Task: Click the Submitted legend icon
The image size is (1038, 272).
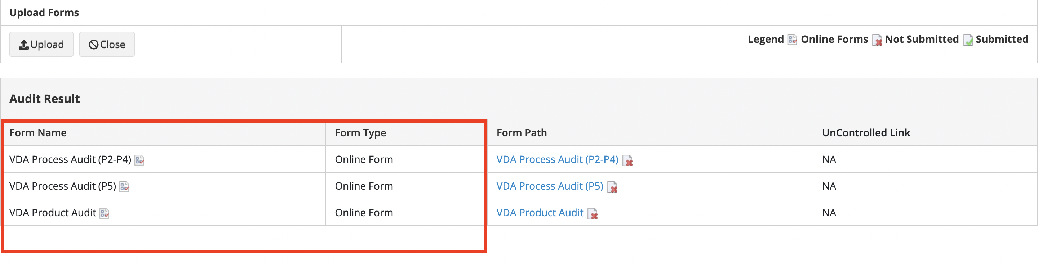Action: [968, 40]
